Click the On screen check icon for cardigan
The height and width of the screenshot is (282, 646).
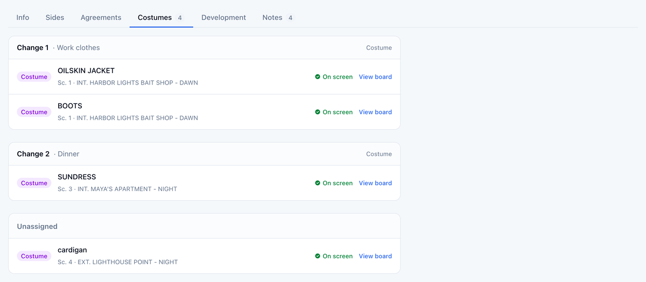click(318, 257)
